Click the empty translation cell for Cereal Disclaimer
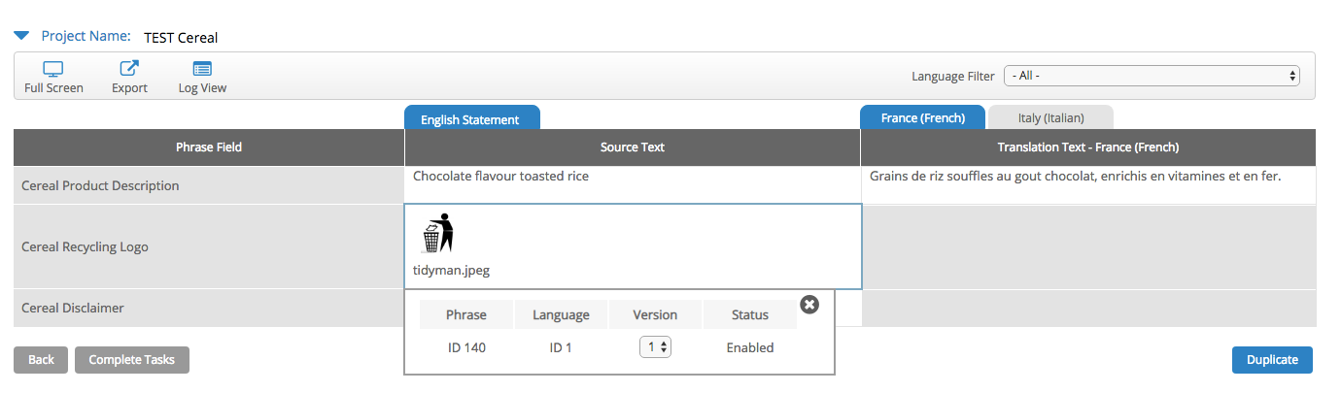This screenshot has width=1341, height=393. (1088, 308)
